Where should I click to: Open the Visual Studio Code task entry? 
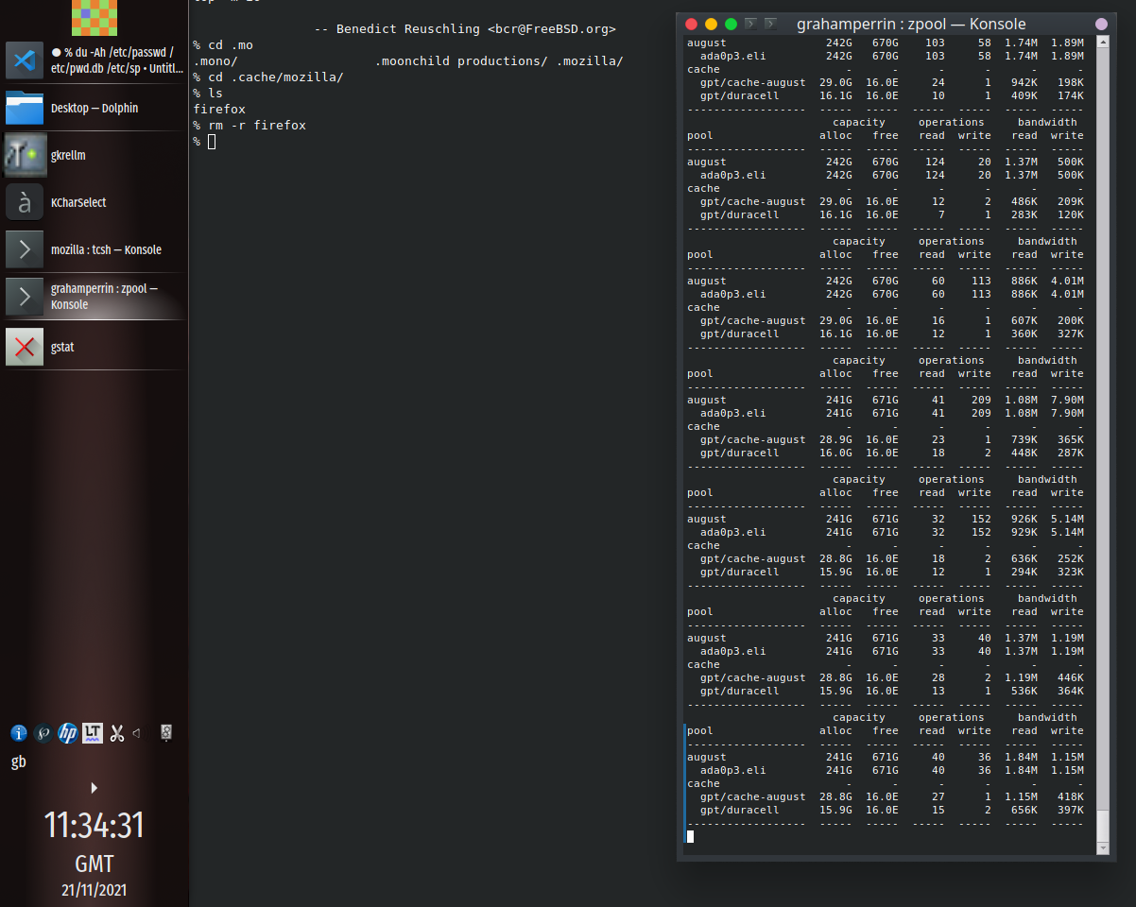95,60
